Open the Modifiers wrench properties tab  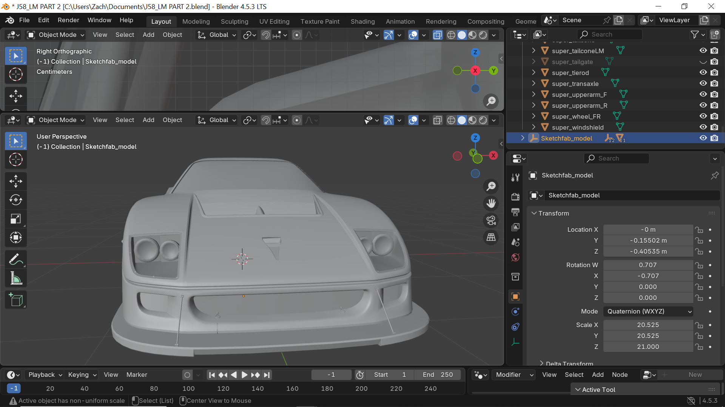click(515, 178)
